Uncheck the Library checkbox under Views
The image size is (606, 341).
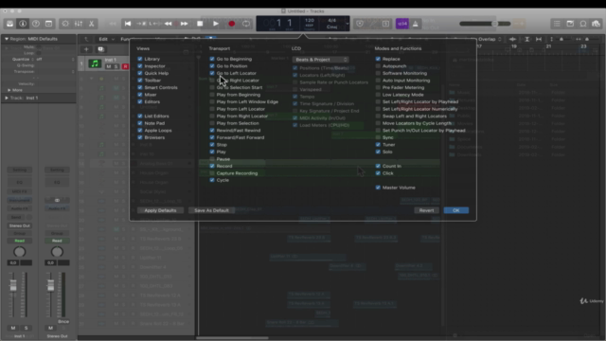(140, 59)
